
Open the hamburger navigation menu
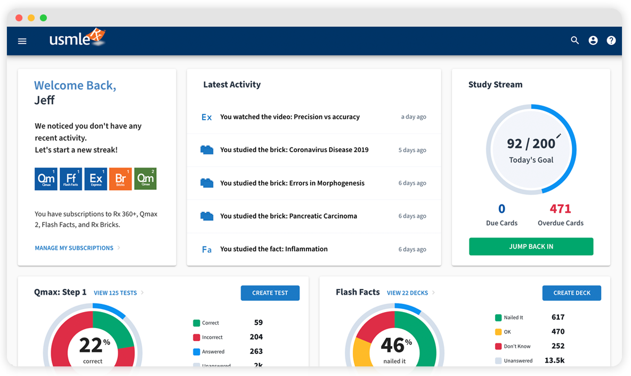click(x=22, y=41)
